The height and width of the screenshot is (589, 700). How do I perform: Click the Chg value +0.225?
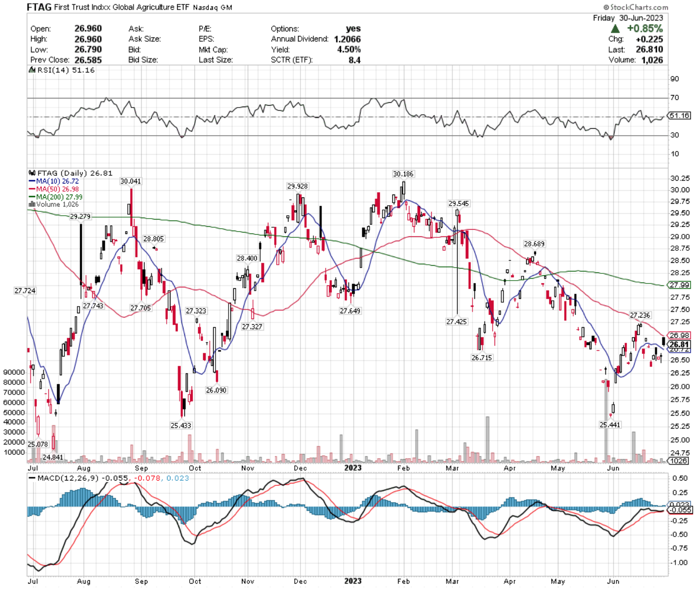click(x=649, y=39)
